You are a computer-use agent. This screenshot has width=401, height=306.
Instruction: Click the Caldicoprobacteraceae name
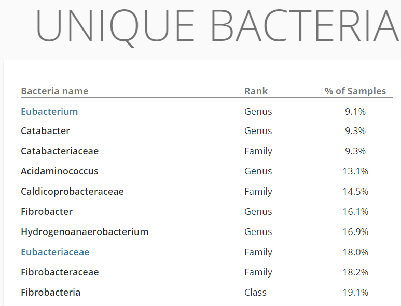(x=72, y=192)
